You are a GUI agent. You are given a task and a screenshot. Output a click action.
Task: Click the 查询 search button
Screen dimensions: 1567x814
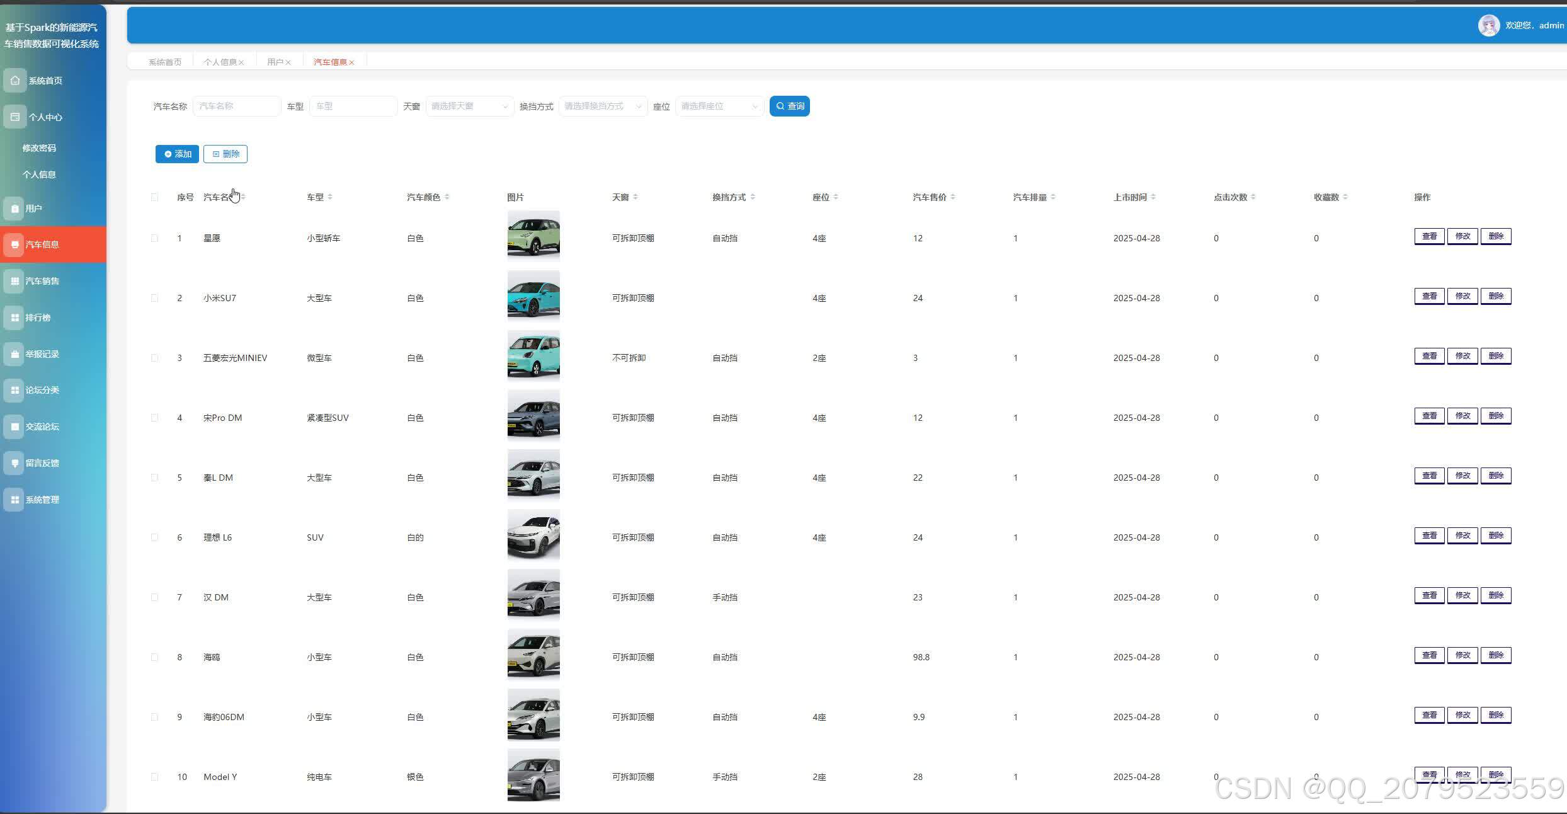pyautogui.click(x=789, y=106)
